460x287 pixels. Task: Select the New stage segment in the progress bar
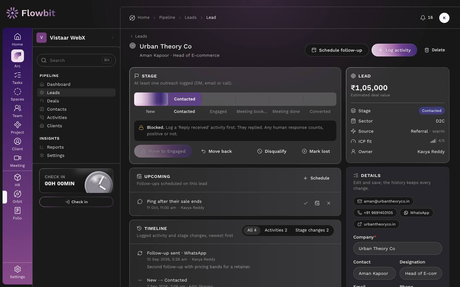(x=151, y=99)
